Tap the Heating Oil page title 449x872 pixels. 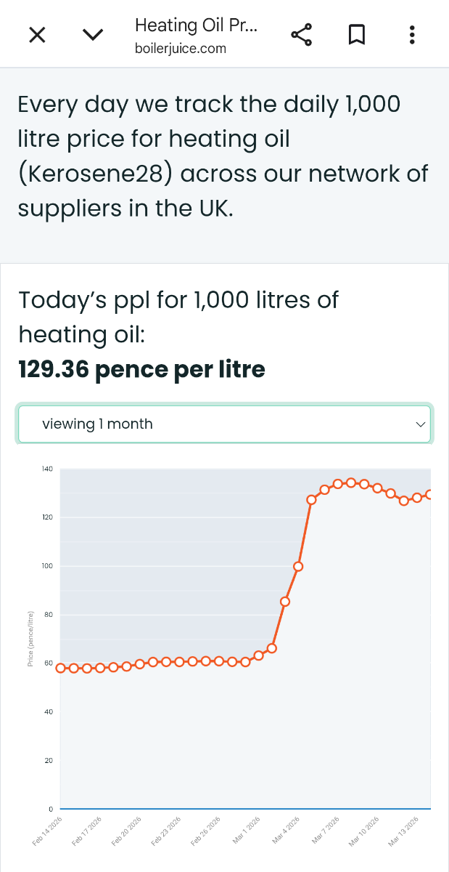[196, 25]
